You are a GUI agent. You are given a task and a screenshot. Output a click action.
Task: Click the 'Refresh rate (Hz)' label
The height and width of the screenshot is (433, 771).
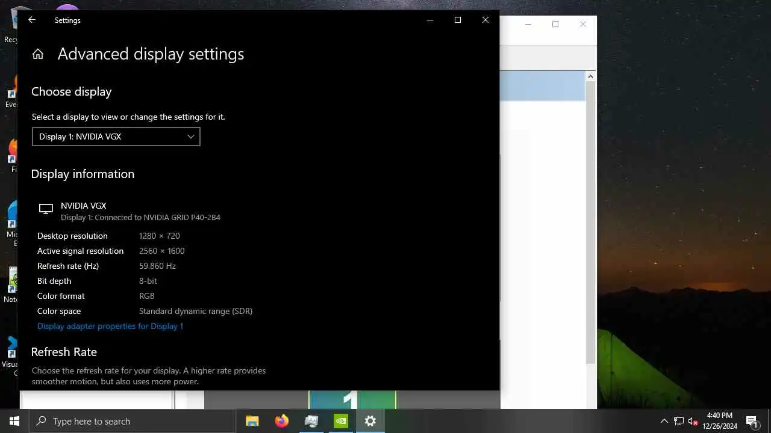(x=68, y=266)
